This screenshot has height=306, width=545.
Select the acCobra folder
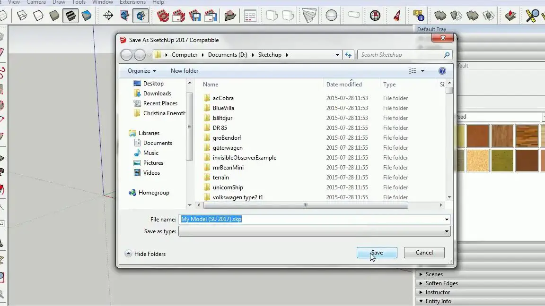point(223,98)
